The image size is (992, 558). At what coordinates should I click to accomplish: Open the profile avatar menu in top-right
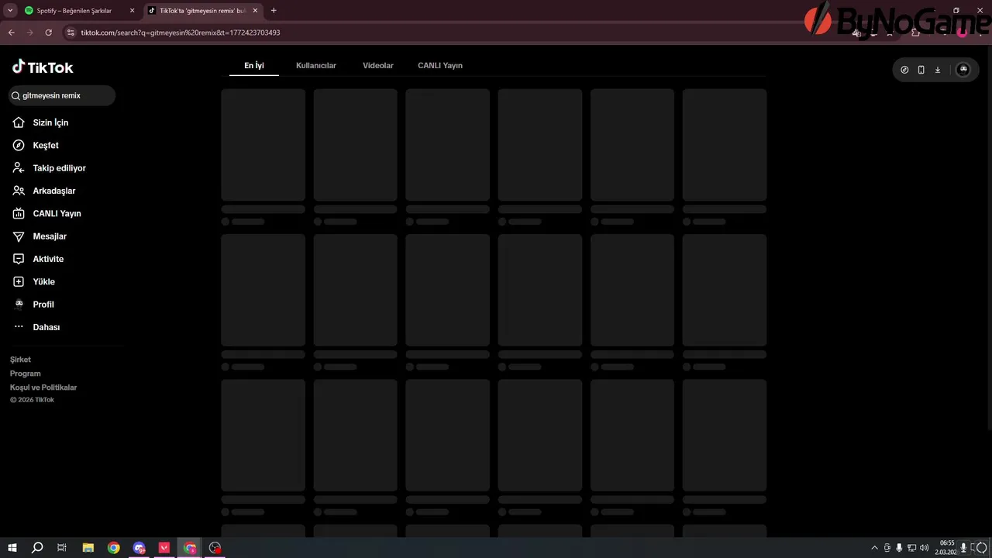tap(963, 70)
